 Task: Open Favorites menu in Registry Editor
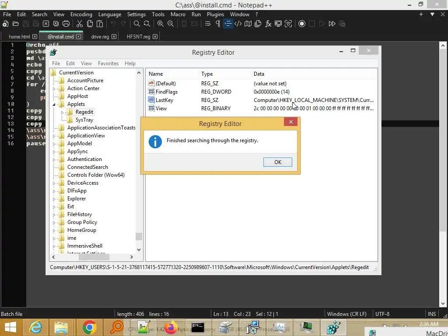(x=108, y=63)
